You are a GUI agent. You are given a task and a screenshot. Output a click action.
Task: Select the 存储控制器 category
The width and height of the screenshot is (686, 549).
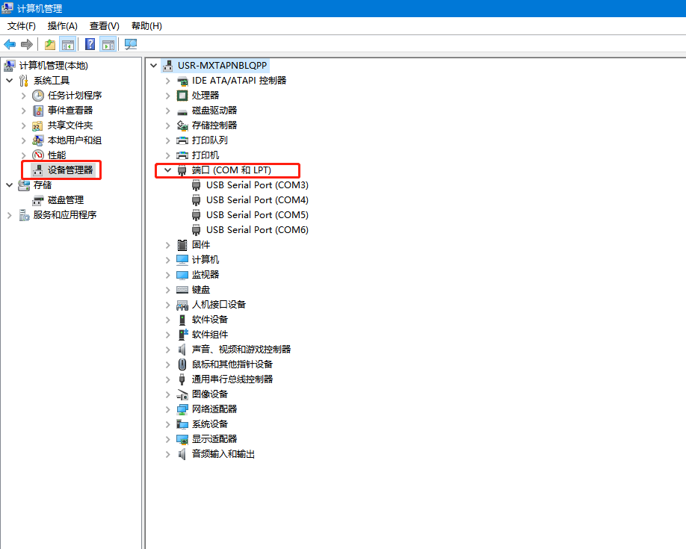[214, 125]
